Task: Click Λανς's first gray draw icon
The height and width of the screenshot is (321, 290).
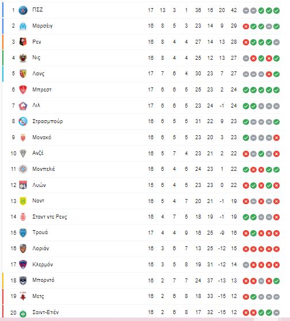Action: (x=246, y=74)
